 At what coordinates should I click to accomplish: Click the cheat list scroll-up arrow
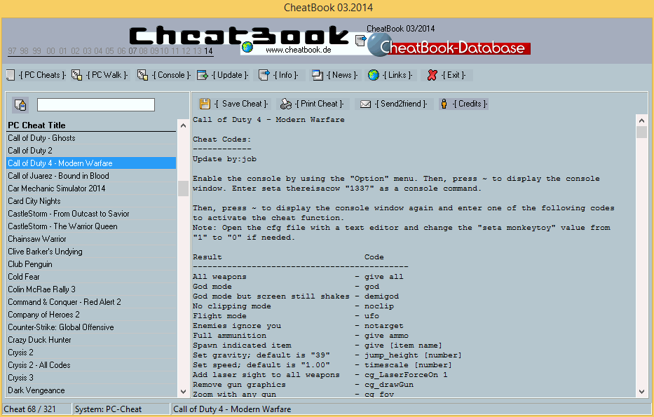183,125
